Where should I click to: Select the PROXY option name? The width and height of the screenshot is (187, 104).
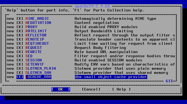click(31, 27)
